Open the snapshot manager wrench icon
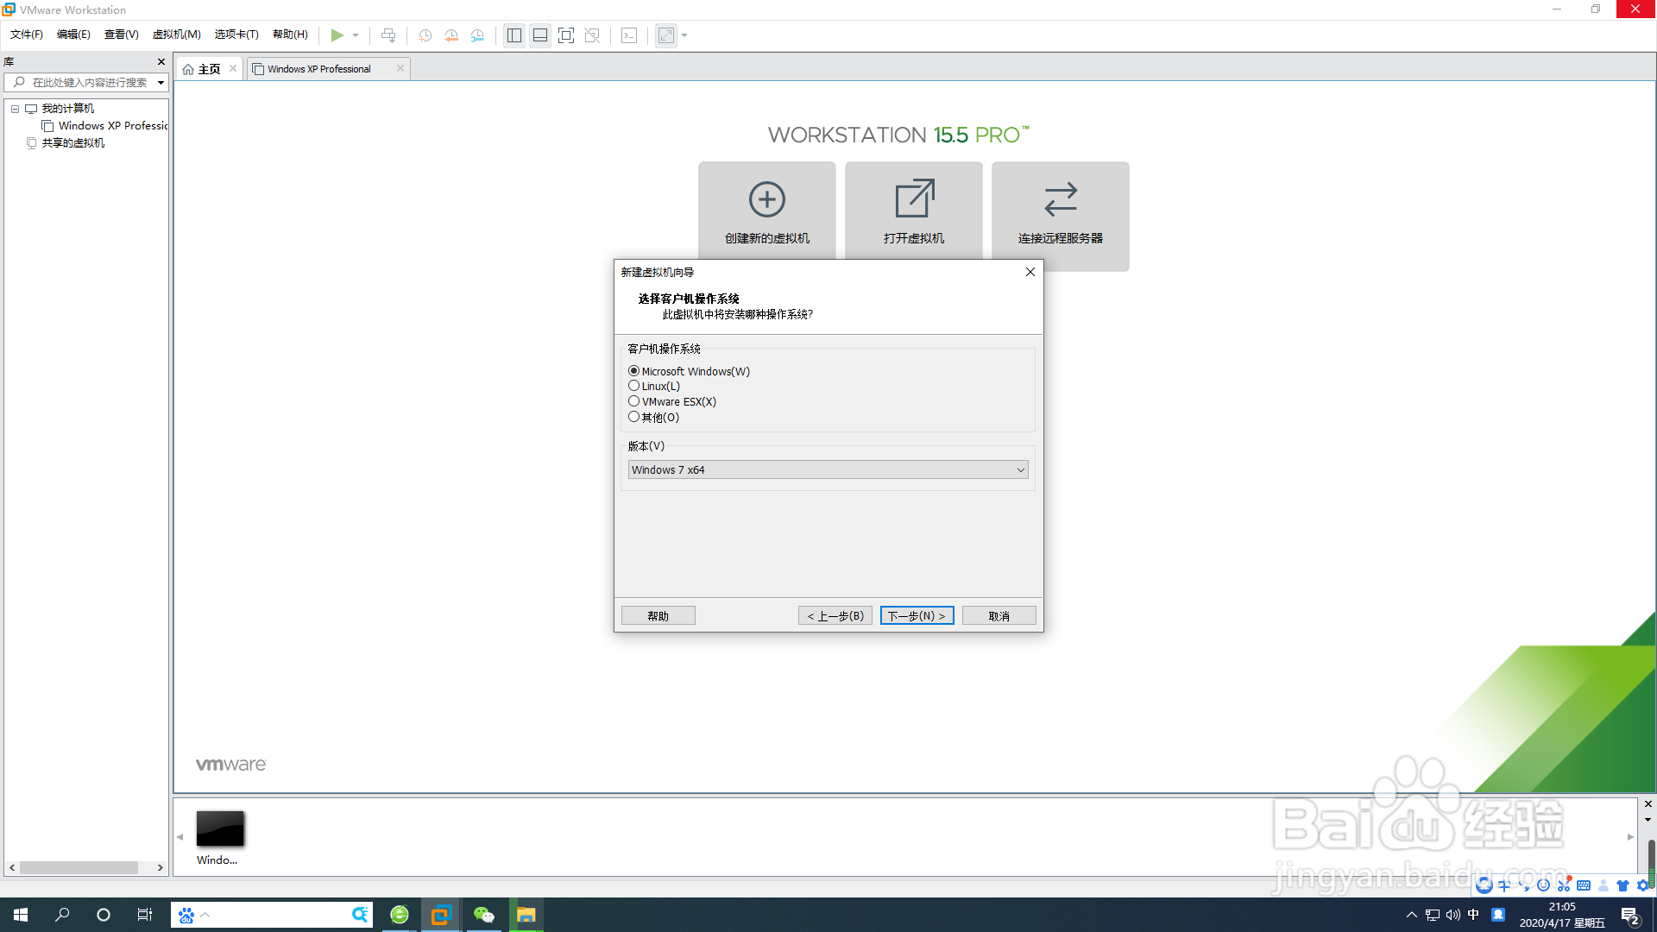This screenshot has height=932, width=1657. [477, 35]
